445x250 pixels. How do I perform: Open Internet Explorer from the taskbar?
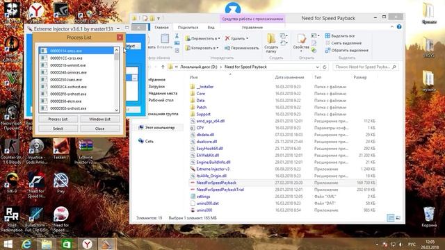coord(26,244)
